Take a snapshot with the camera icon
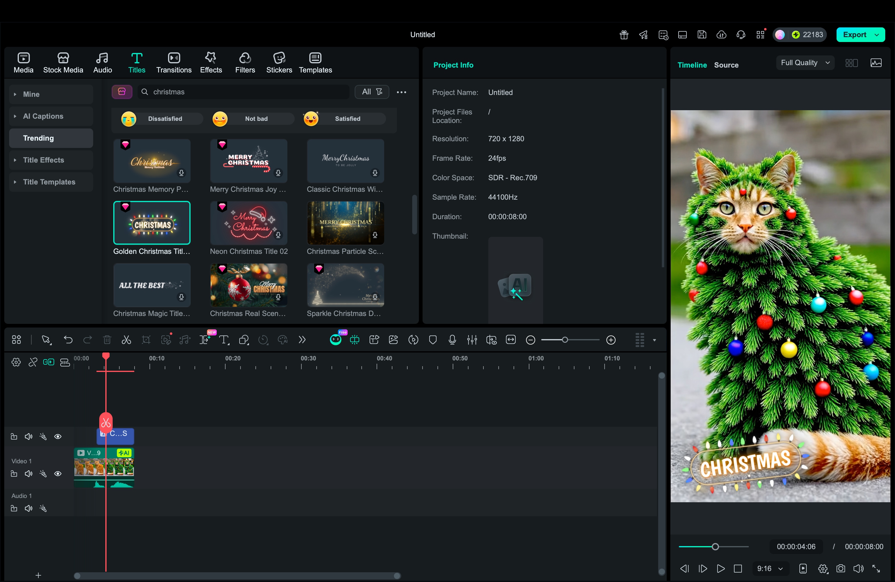Viewport: 895px width, 582px height. point(841,569)
